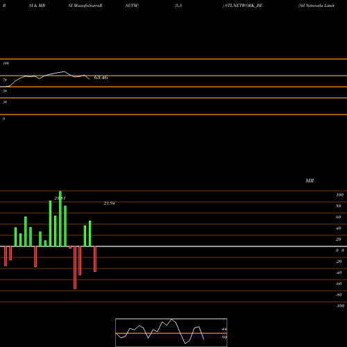347x347 pixels.
Task: Click the 50 label on the RSI axis
Action: point(5,91)
